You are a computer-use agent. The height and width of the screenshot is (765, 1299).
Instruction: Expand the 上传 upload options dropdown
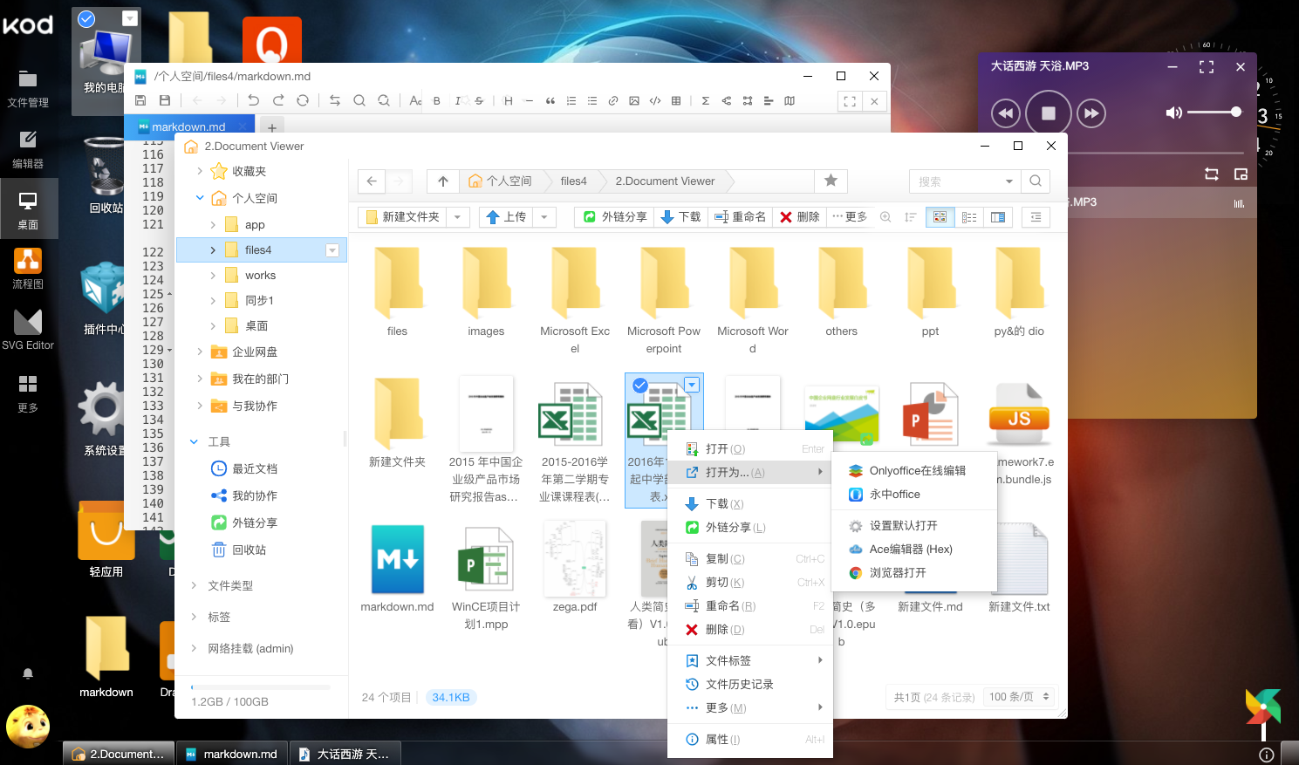(x=544, y=216)
